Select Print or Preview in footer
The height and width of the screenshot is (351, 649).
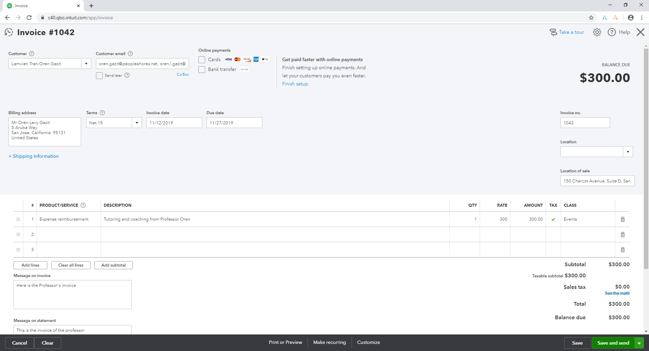tap(285, 342)
